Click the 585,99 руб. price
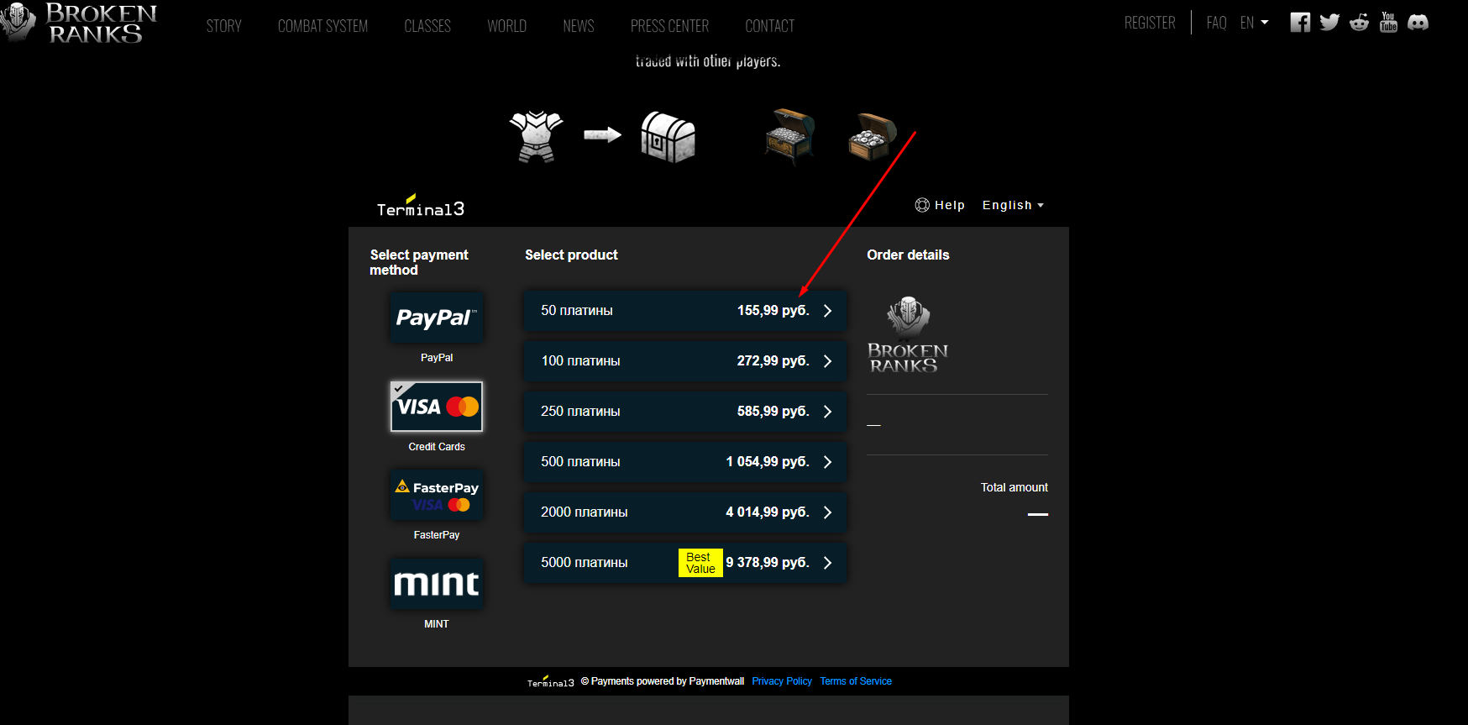 point(773,412)
